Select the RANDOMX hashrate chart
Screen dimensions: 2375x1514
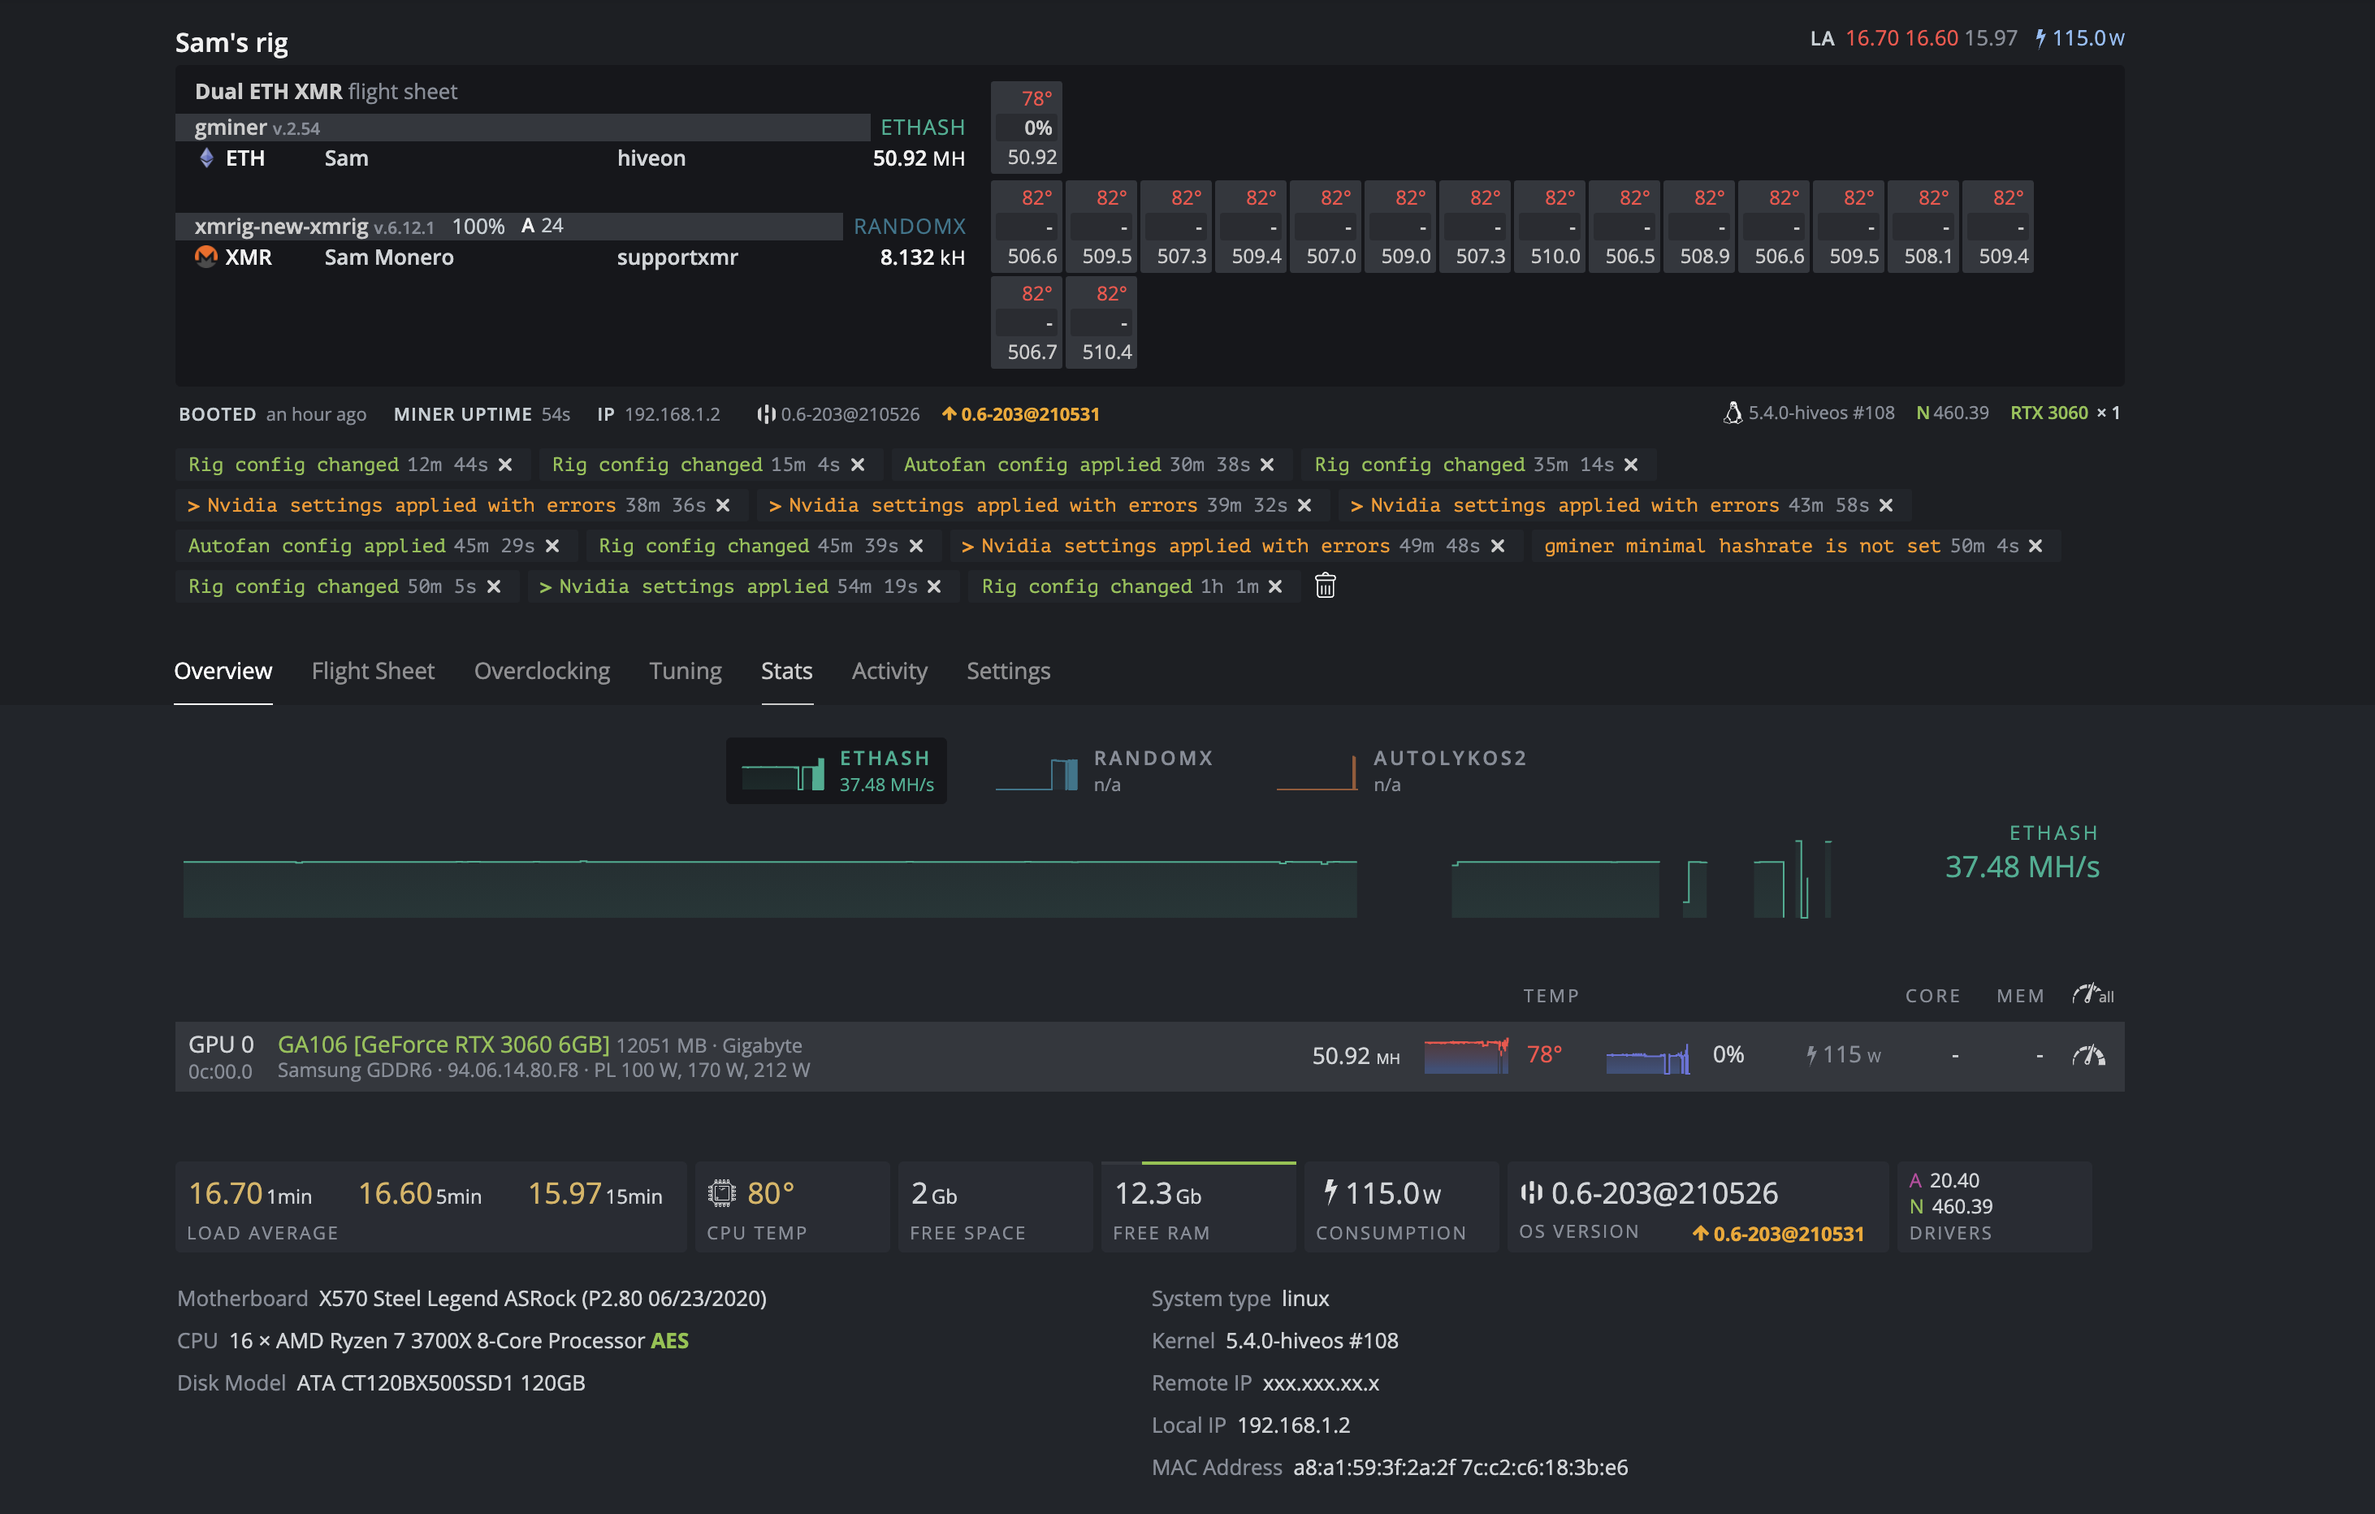(x=1105, y=770)
